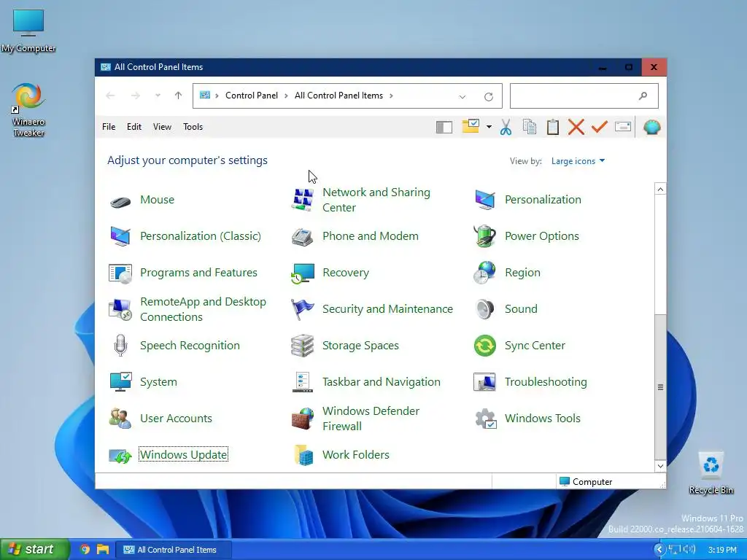Open Winaero Tweaker desktop shortcut
747x560 pixels.
pyautogui.click(x=28, y=110)
